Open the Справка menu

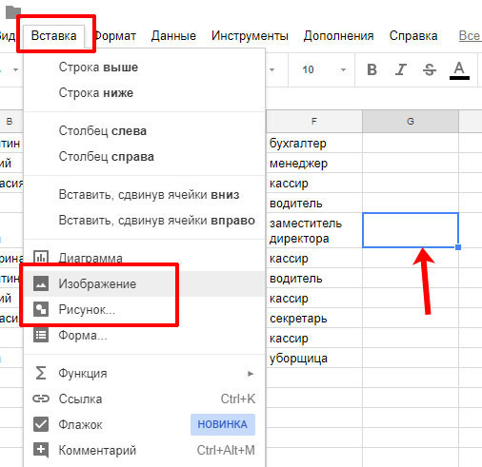click(x=413, y=35)
